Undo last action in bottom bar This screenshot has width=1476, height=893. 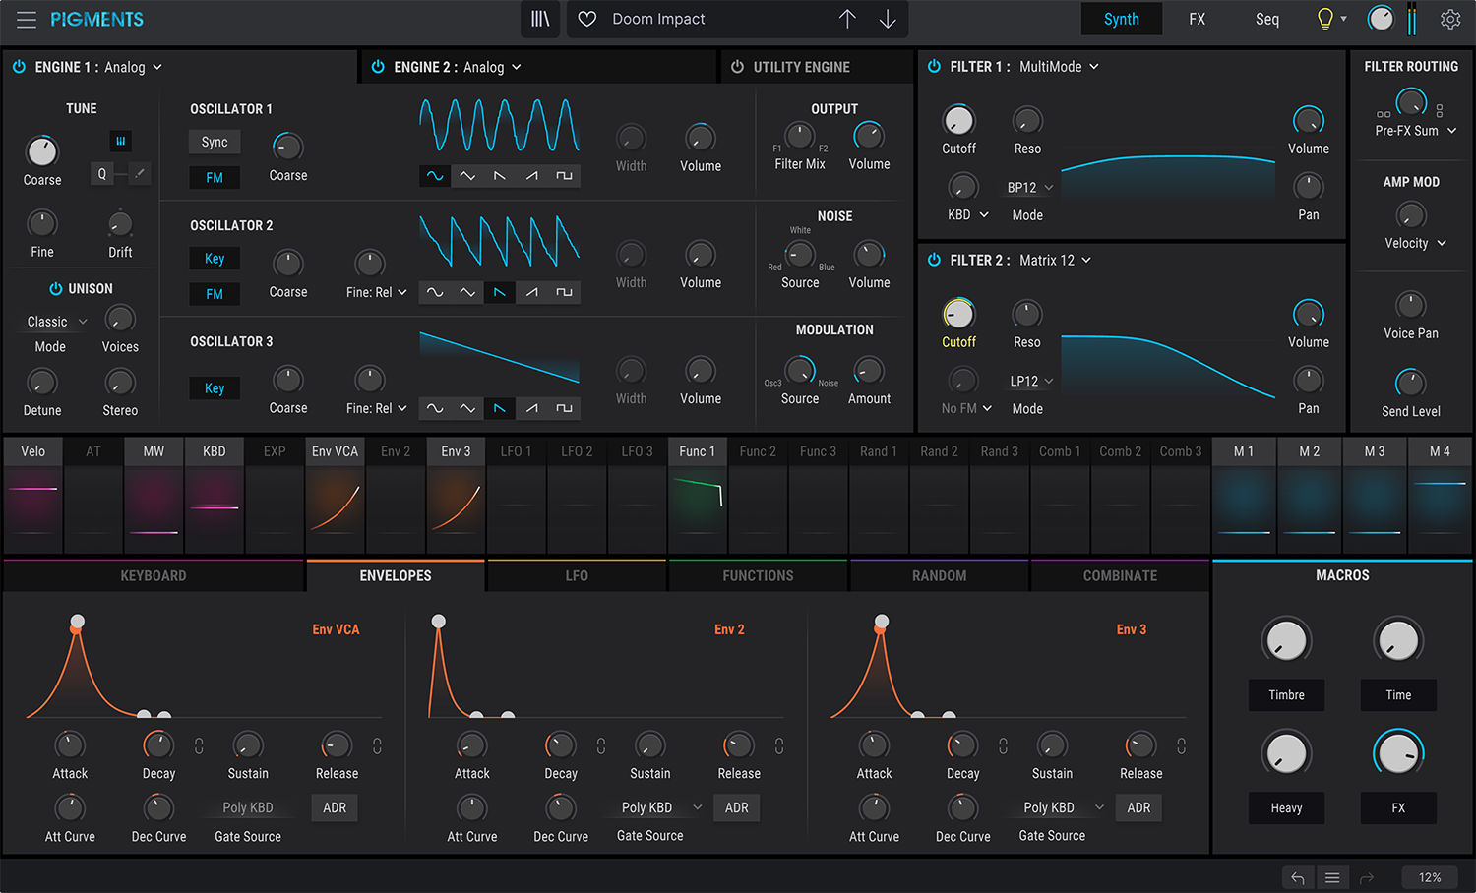pos(1298,877)
